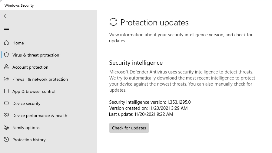
Task: Select Virus & threat protection
Action: (x=36, y=55)
